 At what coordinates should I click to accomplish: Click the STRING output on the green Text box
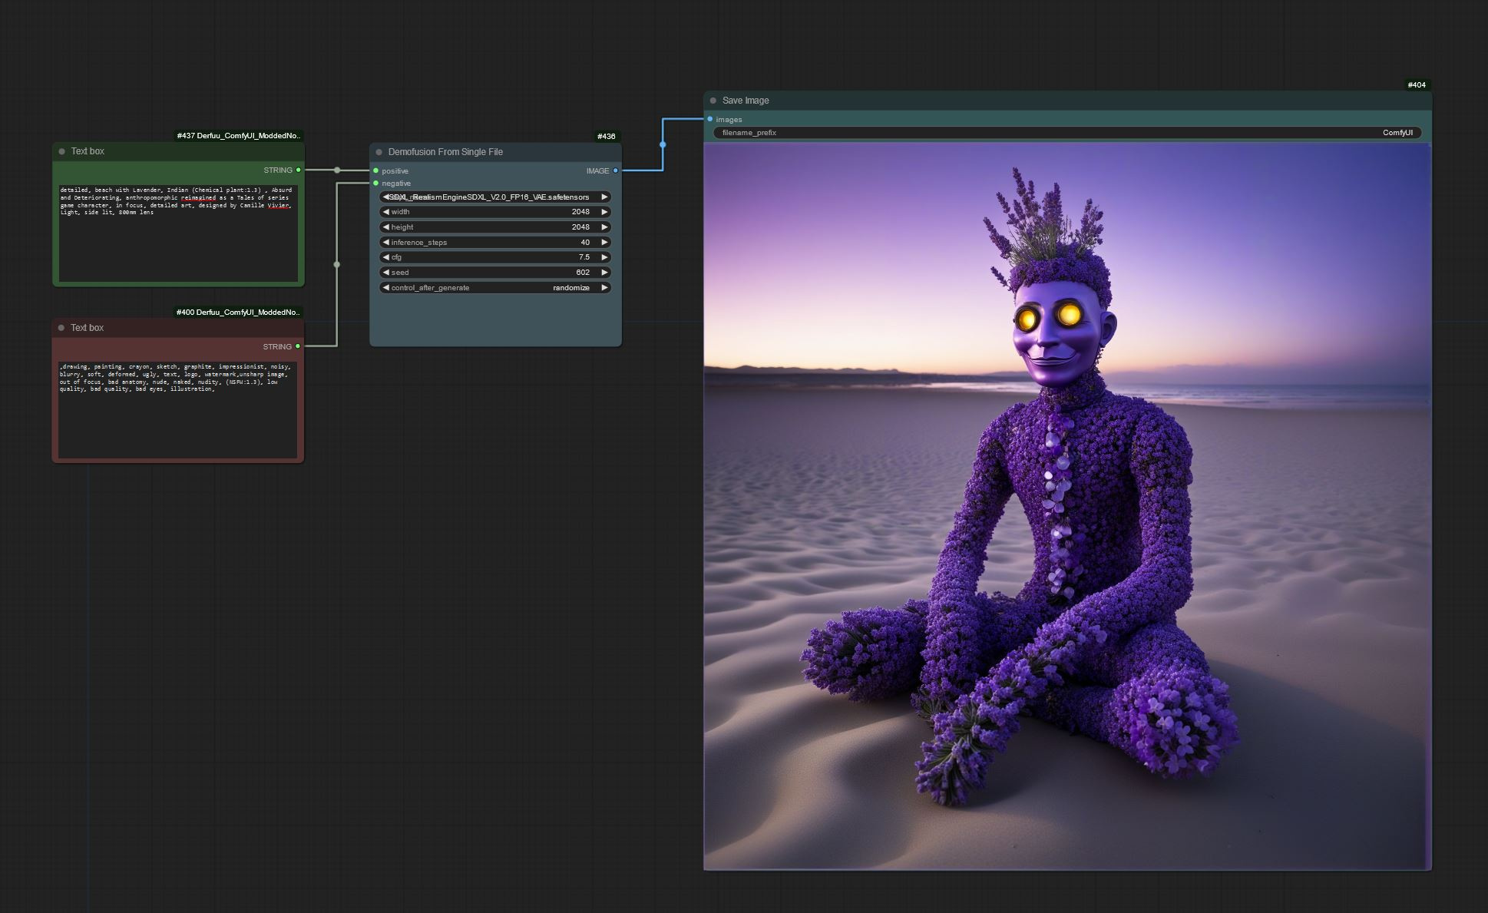(298, 170)
